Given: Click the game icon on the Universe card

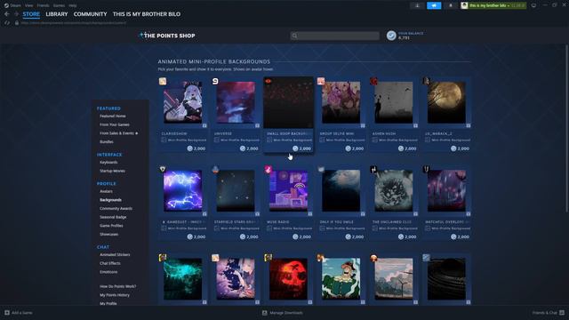Looking at the screenshot, I should coord(215,81).
